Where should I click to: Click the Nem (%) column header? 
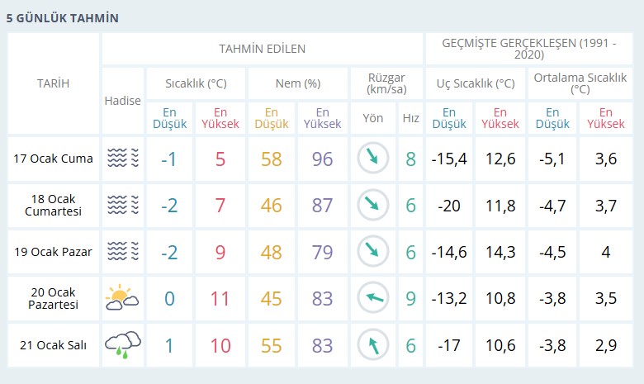tap(298, 83)
